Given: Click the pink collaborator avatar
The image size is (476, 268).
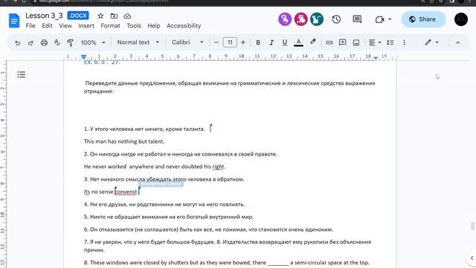Looking at the screenshot, I should [x=300, y=19].
